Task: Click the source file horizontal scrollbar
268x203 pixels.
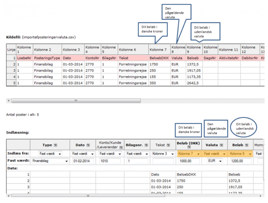Action: coord(76,101)
